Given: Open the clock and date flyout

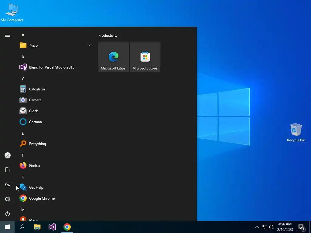Looking at the screenshot, I should (285, 227).
